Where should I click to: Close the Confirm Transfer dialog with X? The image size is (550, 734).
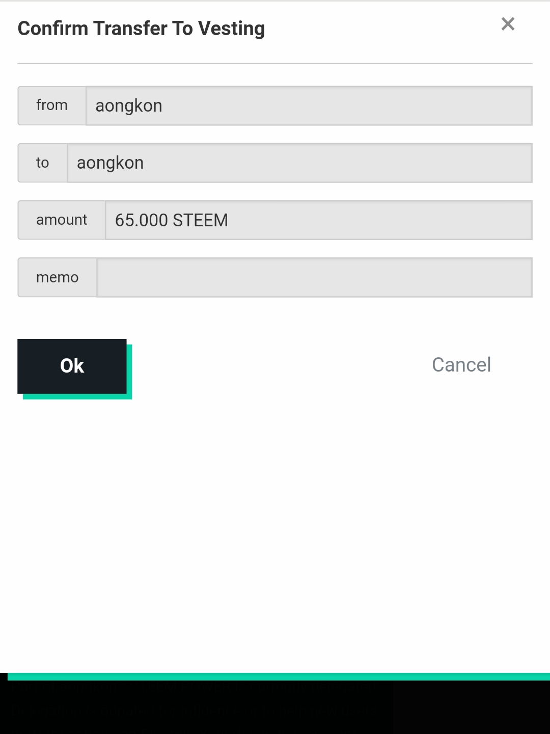click(x=508, y=24)
